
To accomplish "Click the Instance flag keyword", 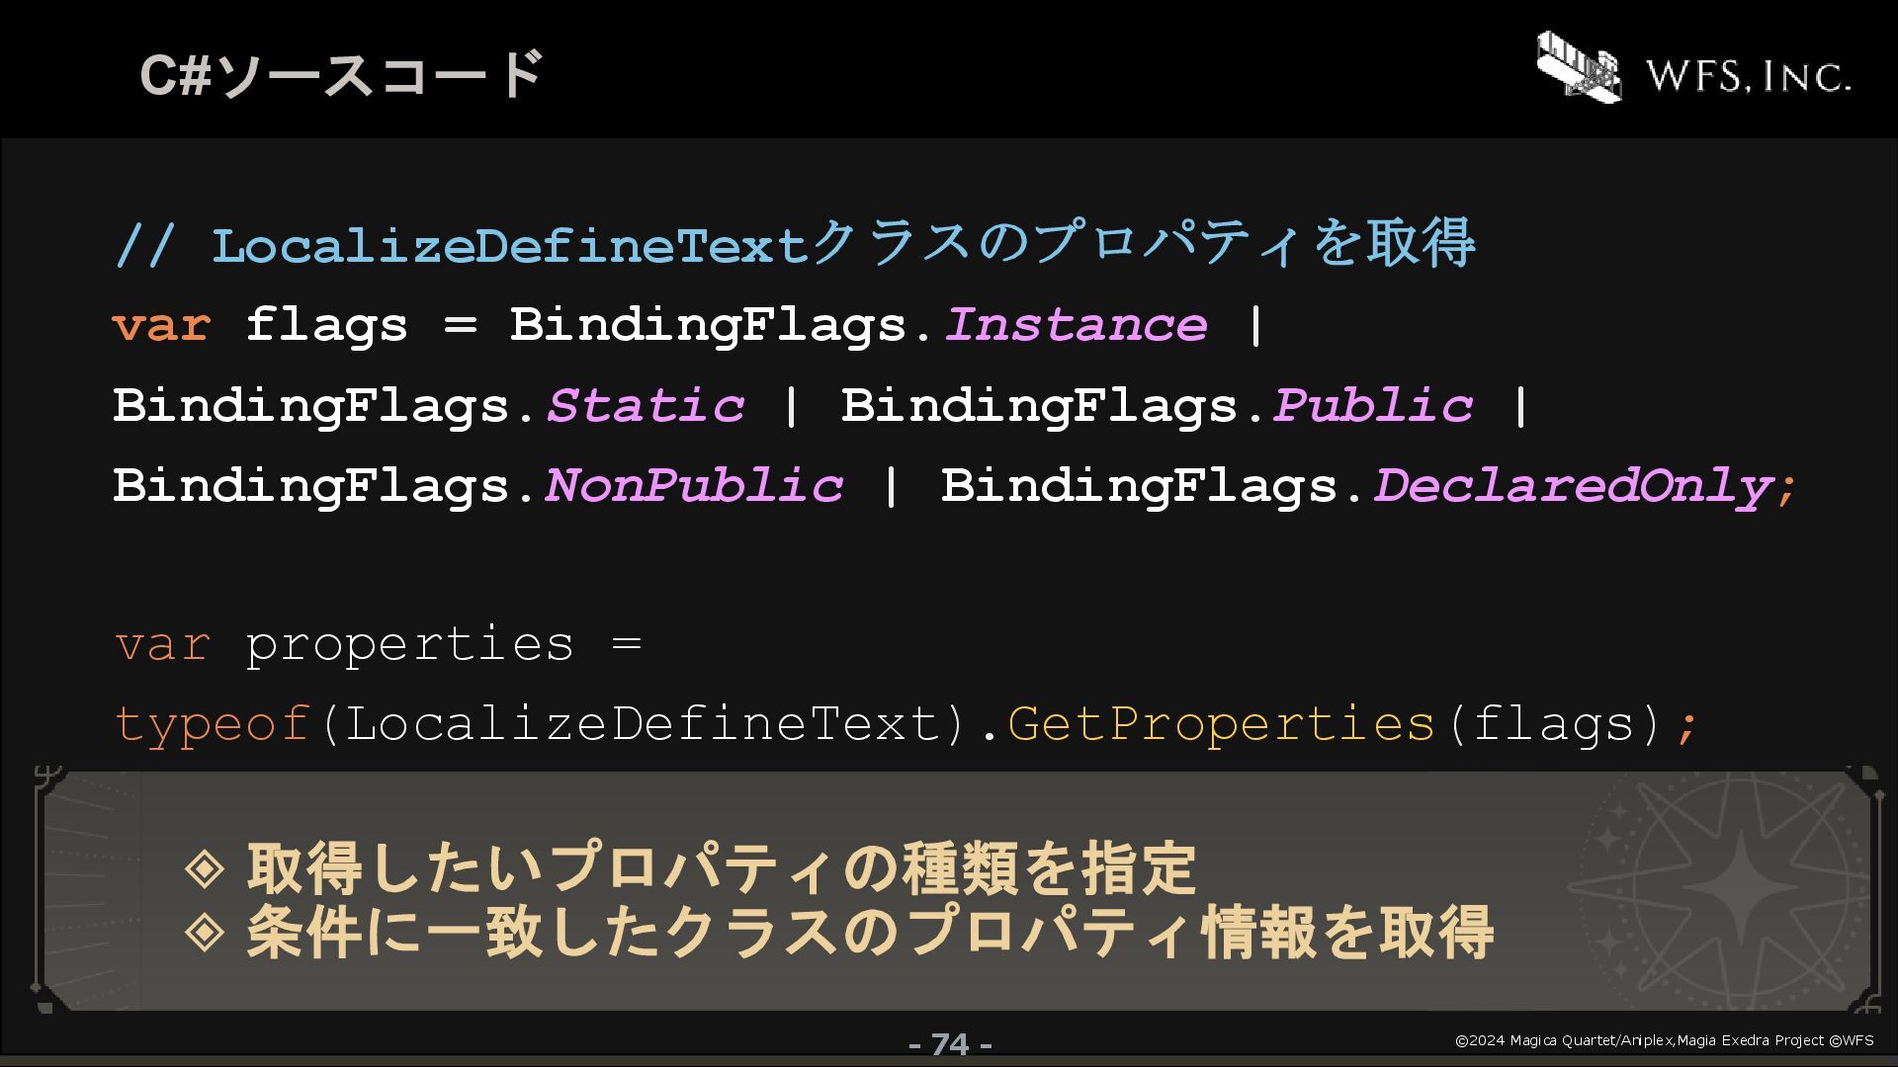I will [x=1076, y=325].
